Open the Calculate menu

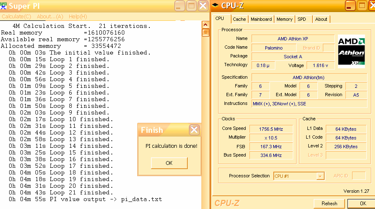click(x=17, y=17)
